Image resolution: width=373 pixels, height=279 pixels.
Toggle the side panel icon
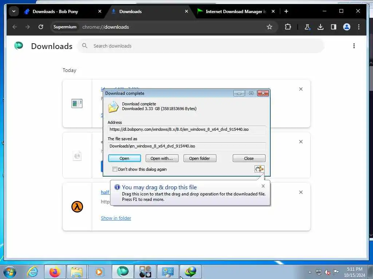pos(334,27)
